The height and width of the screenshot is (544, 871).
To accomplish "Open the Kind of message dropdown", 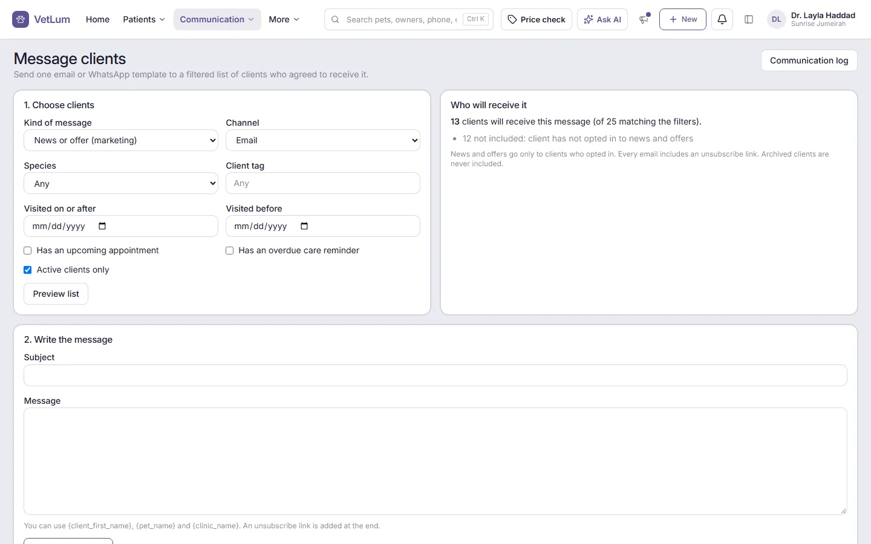I will coord(121,140).
